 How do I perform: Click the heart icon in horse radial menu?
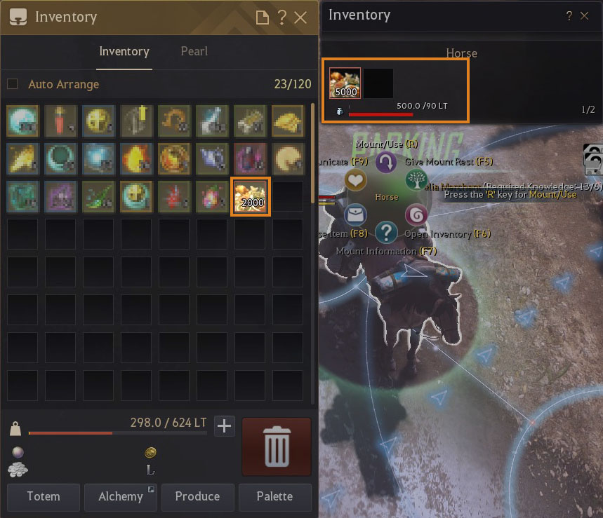pos(355,179)
